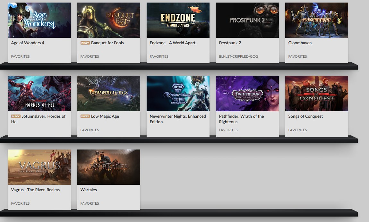Click FAVORITES tag under Age of Wonders 4

coord(20,56)
